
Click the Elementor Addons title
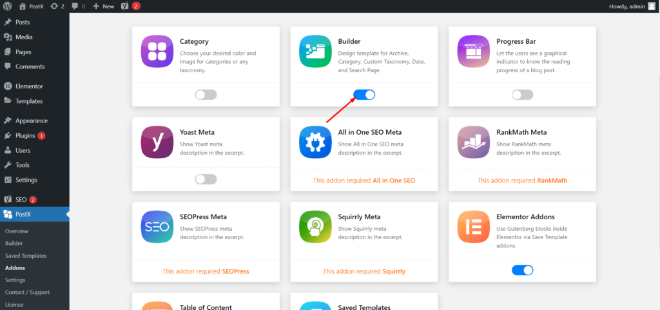click(526, 217)
